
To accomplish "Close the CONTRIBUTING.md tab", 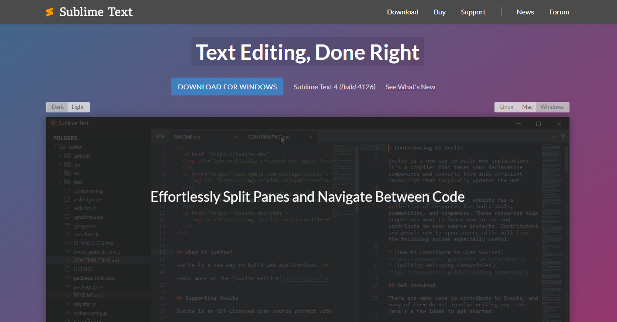I will point(310,137).
